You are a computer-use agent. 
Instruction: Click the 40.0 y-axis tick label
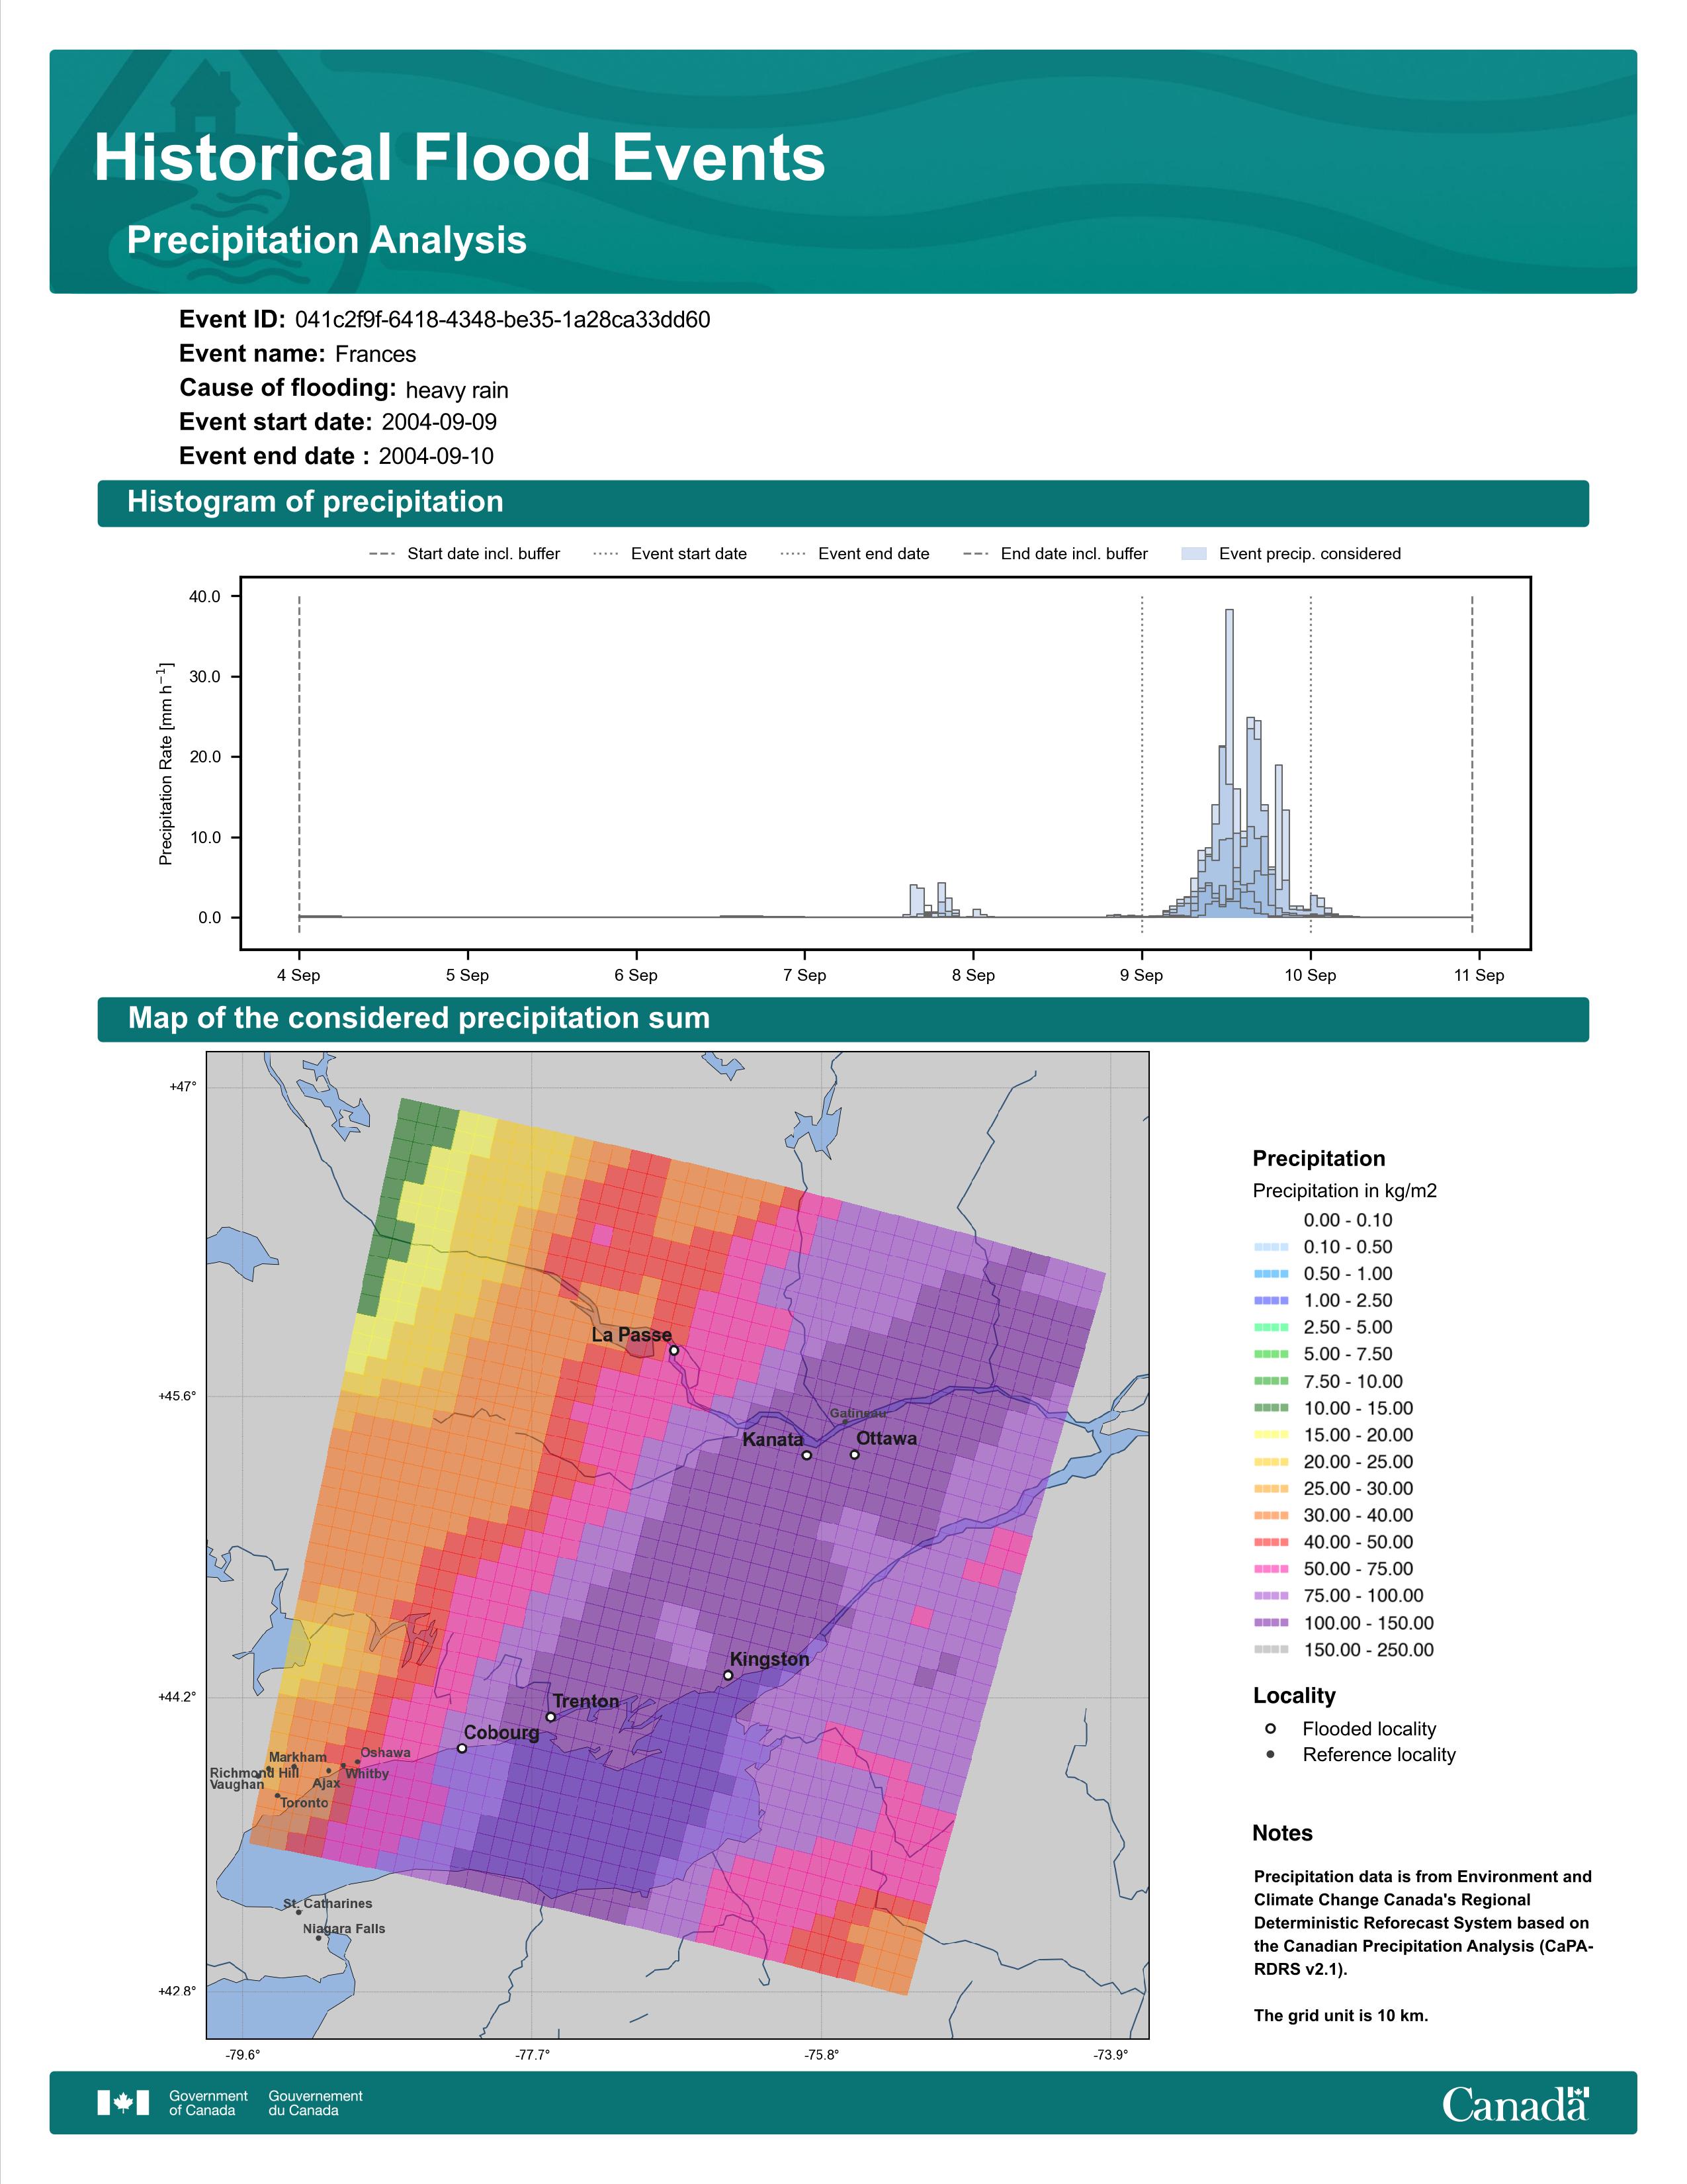click(x=205, y=597)
